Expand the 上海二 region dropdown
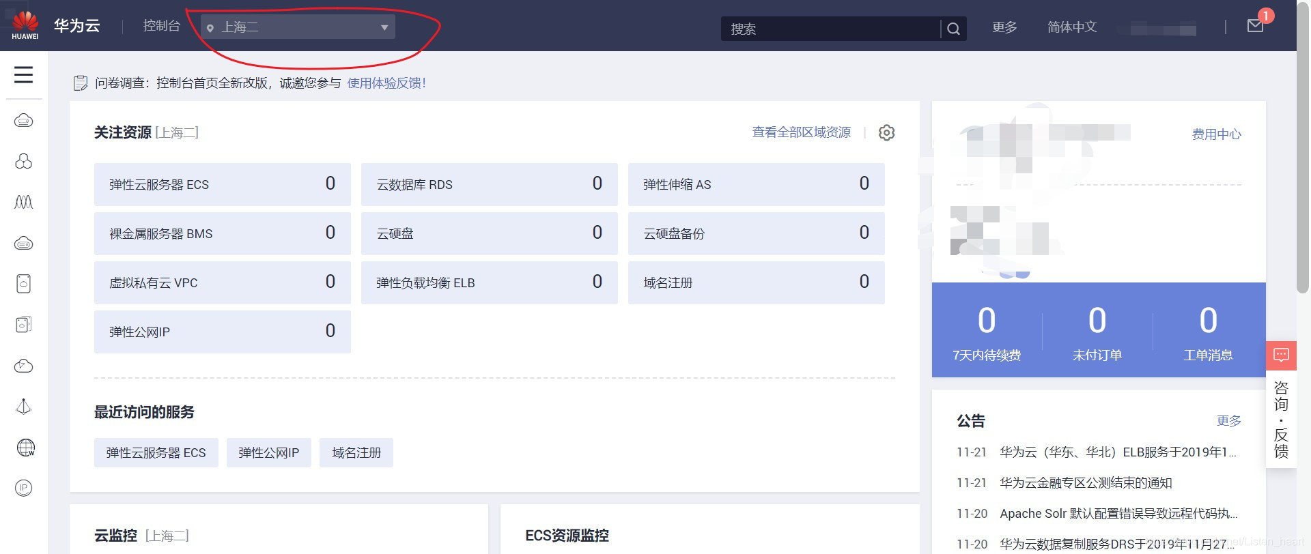 (x=298, y=27)
